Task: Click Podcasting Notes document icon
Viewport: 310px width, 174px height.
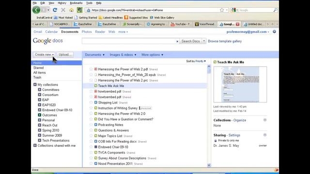Action: coord(96,125)
